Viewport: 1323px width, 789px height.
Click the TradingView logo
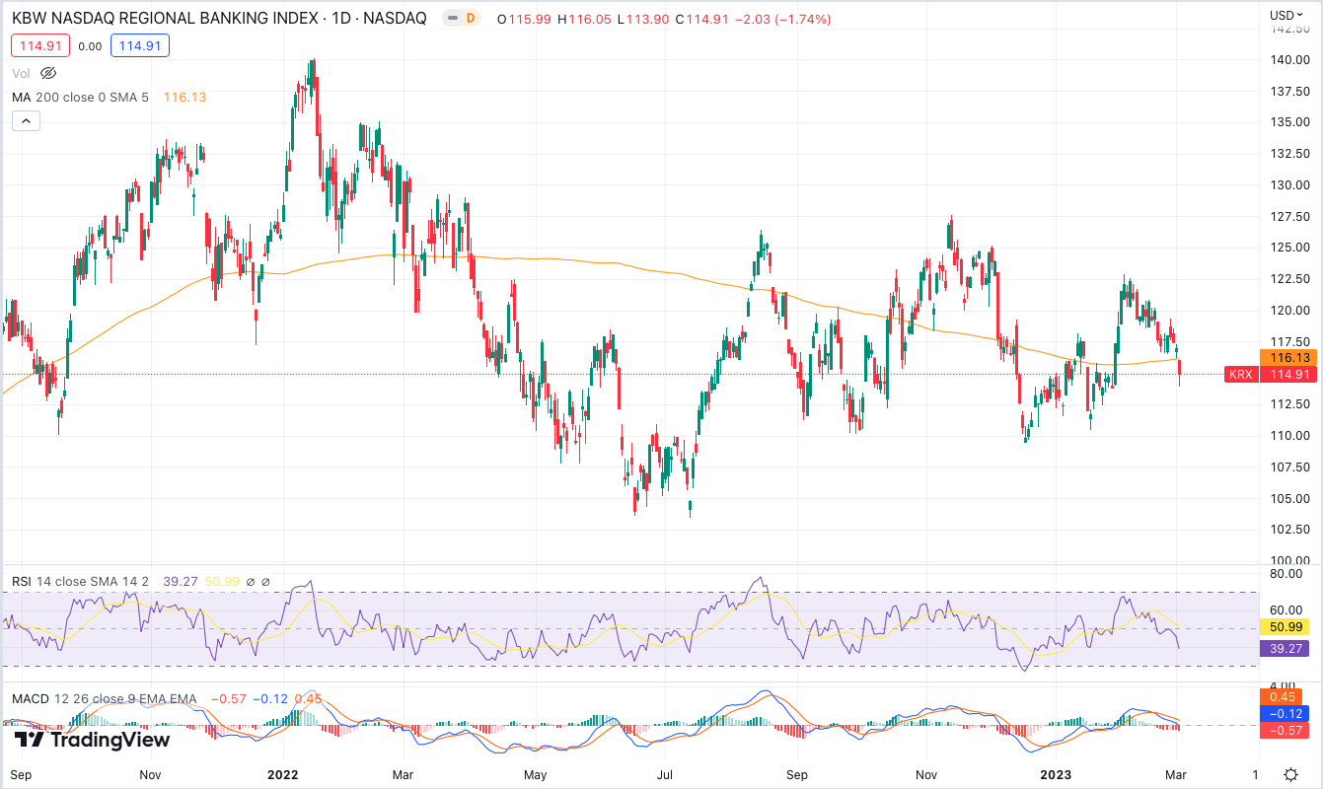coord(93,740)
